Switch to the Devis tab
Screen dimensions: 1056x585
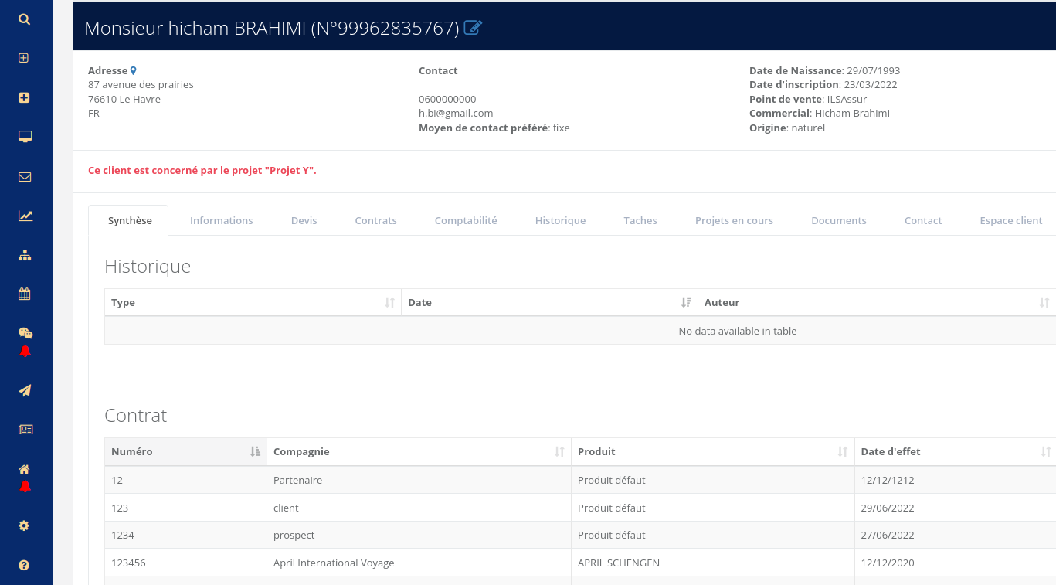(304, 220)
